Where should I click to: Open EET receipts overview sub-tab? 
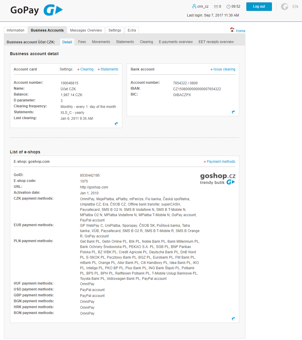216,42
